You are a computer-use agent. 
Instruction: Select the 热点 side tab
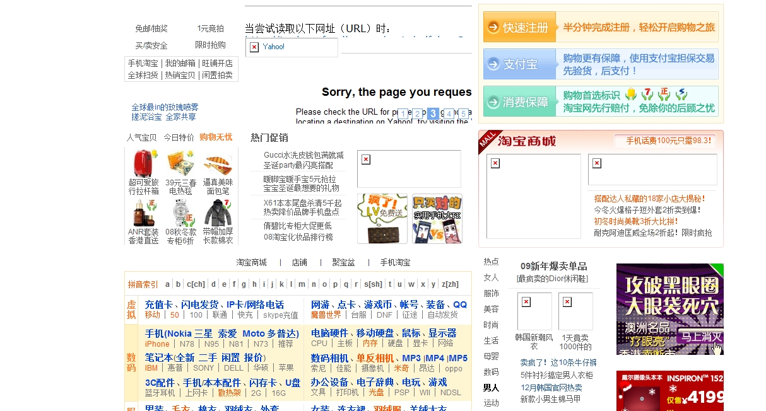coord(492,262)
